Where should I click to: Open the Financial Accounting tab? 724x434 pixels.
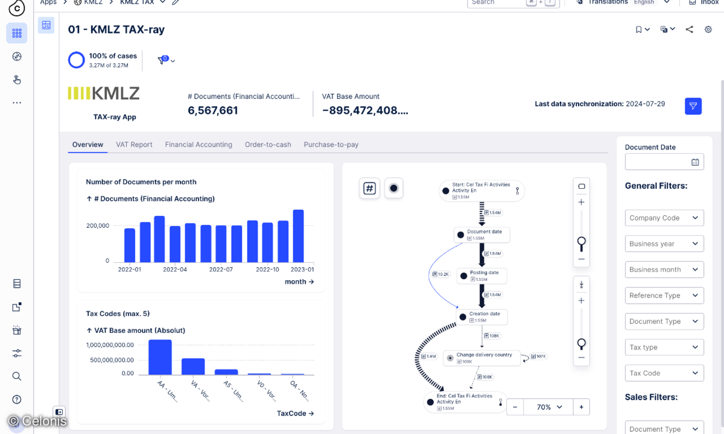[198, 145]
